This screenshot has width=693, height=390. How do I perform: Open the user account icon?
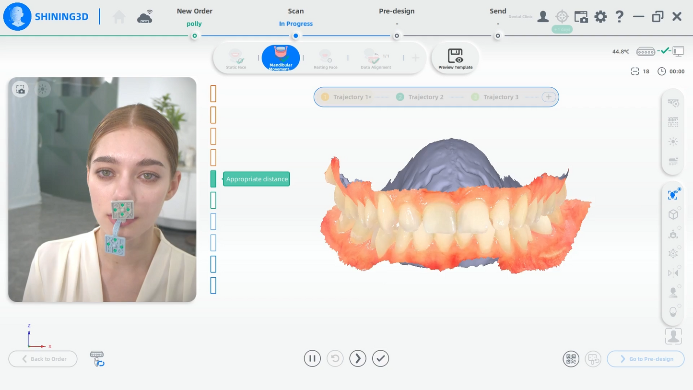click(x=543, y=17)
